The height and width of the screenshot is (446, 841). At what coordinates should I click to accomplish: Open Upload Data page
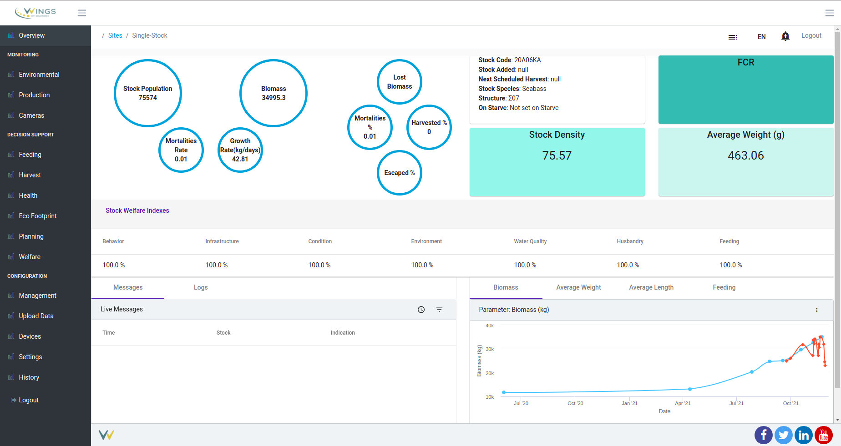[46, 316]
